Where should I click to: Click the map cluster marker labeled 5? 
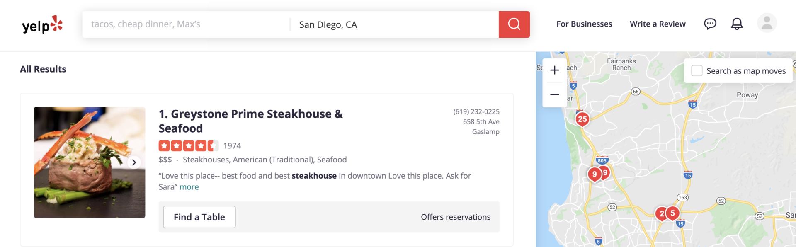click(x=672, y=213)
